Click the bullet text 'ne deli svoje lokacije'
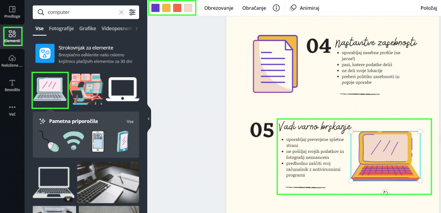Viewport: 441px width, 213px height. coord(362,70)
